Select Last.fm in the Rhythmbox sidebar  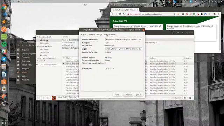[45, 50]
